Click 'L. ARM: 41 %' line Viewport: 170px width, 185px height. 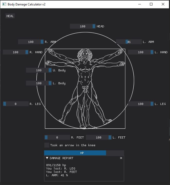(57, 175)
